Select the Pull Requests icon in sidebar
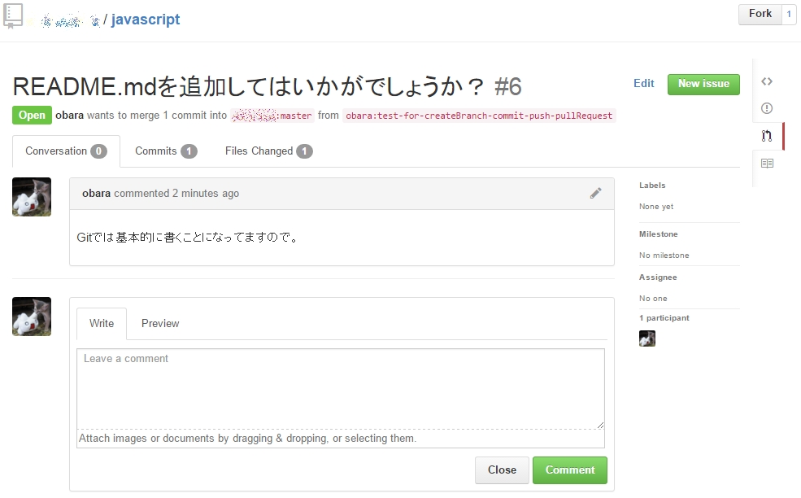 click(x=767, y=136)
